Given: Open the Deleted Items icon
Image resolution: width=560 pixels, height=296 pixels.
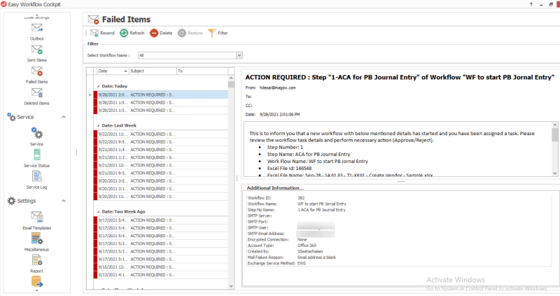Looking at the screenshot, I should pos(37,93).
